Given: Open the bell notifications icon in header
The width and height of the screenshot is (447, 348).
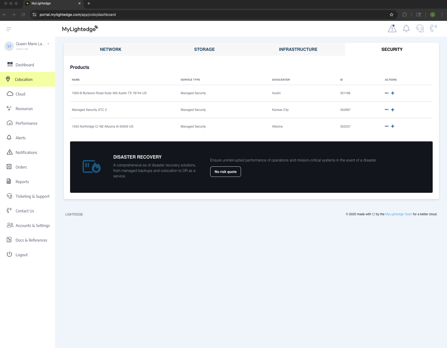Looking at the screenshot, I should (x=406, y=28).
